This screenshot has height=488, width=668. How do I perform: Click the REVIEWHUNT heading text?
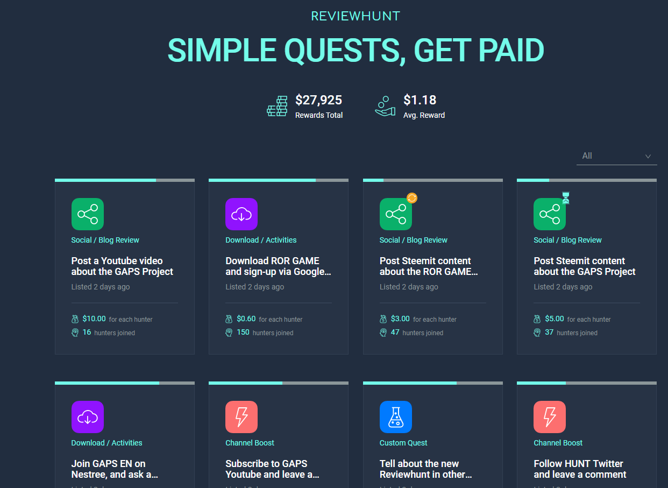click(x=356, y=16)
